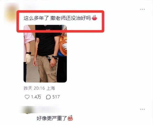The width and height of the screenshot is (153, 125).
Task: Click the peach emoji after 好像更严重了
Action: [70, 118]
